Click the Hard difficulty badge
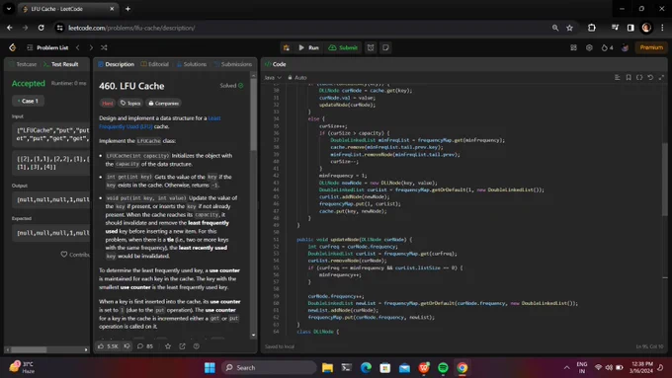 [108, 104]
